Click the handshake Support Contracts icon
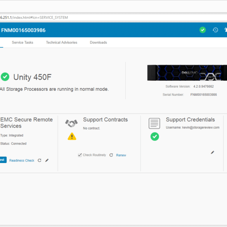Viewport: 227px width, 227px height. 71,123
